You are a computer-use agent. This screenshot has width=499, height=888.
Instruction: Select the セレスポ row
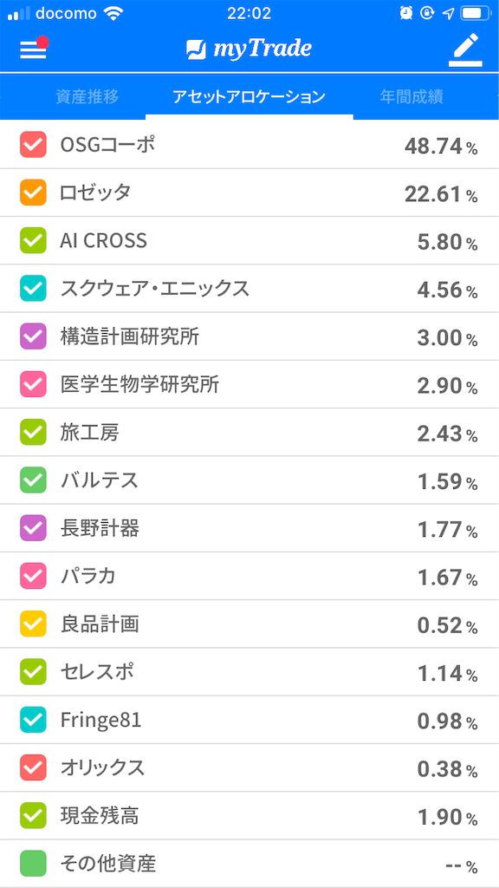[x=249, y=670]
